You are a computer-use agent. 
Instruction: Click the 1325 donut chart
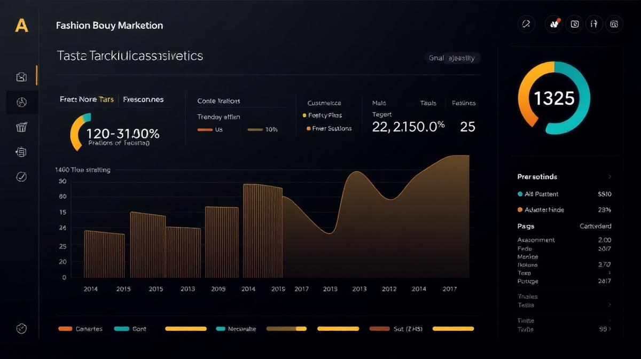(x=554, y=97)
